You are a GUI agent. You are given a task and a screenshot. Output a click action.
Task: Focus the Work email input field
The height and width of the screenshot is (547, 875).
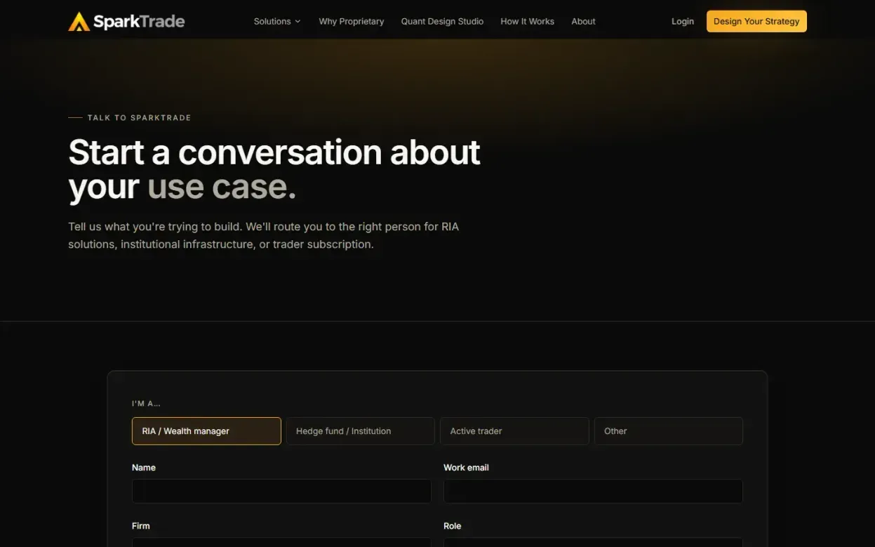point(593,491)
